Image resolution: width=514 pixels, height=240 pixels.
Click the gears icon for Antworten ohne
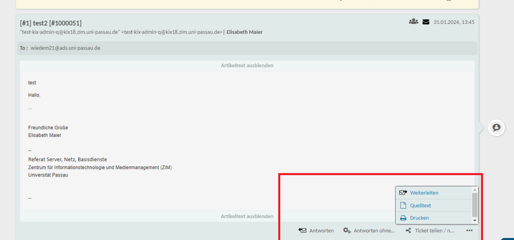pos(347,230)
